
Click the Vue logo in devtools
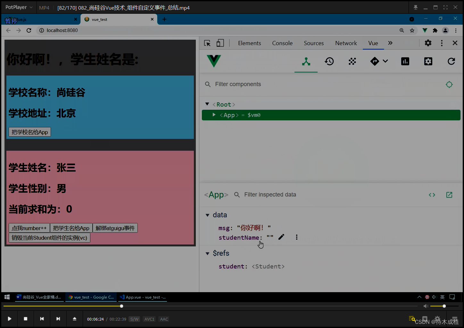tap(214, 61)
